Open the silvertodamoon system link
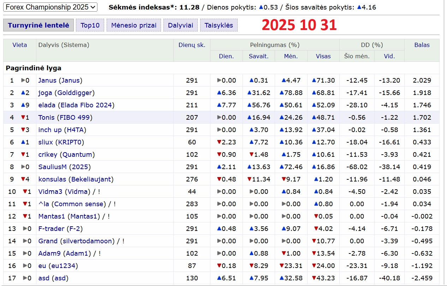 pyautogui.click(x=87, y=241)
